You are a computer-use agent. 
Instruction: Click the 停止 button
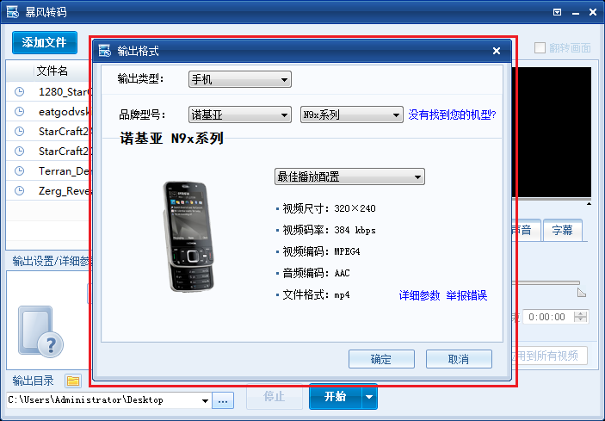[x=275, y=396]
